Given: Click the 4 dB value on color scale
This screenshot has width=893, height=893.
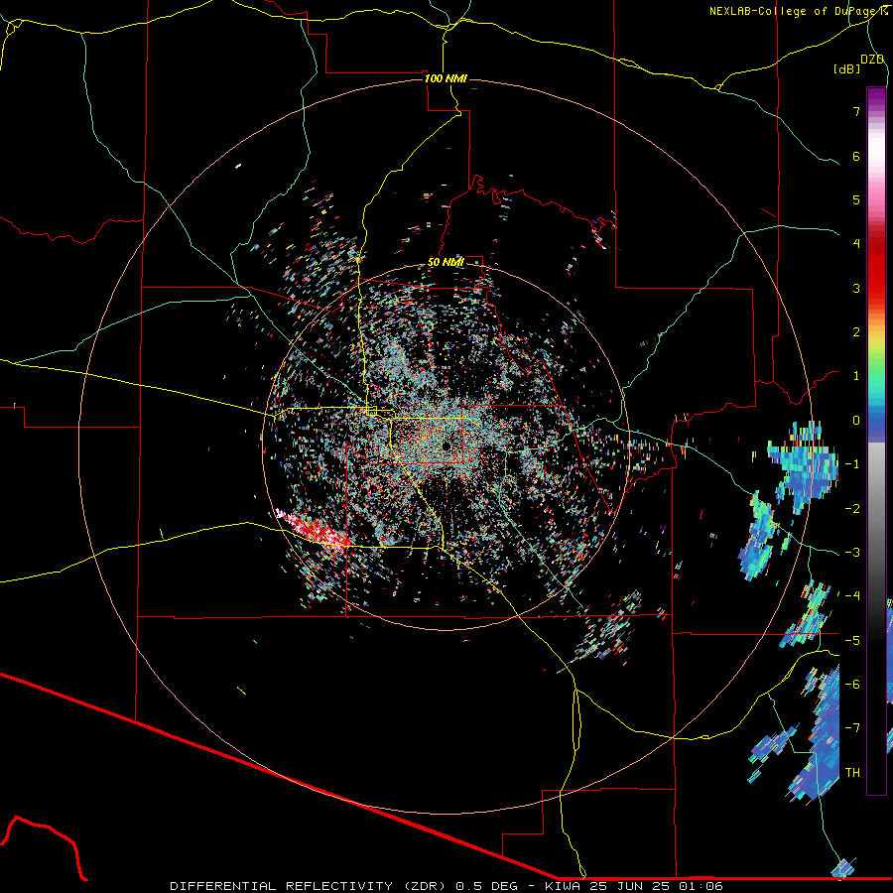Looking at the screenshot, I should 856,244.
